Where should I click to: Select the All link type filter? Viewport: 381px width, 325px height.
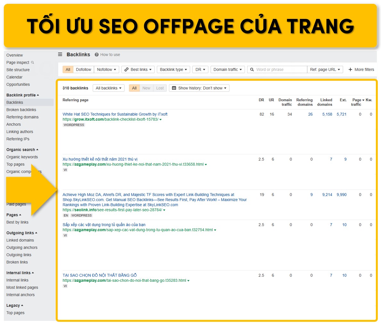point(68,69)
